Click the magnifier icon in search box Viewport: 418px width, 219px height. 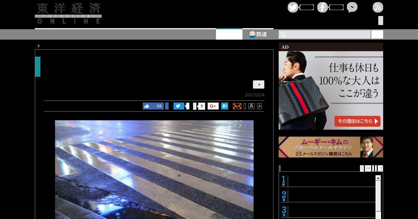[283, 34]
